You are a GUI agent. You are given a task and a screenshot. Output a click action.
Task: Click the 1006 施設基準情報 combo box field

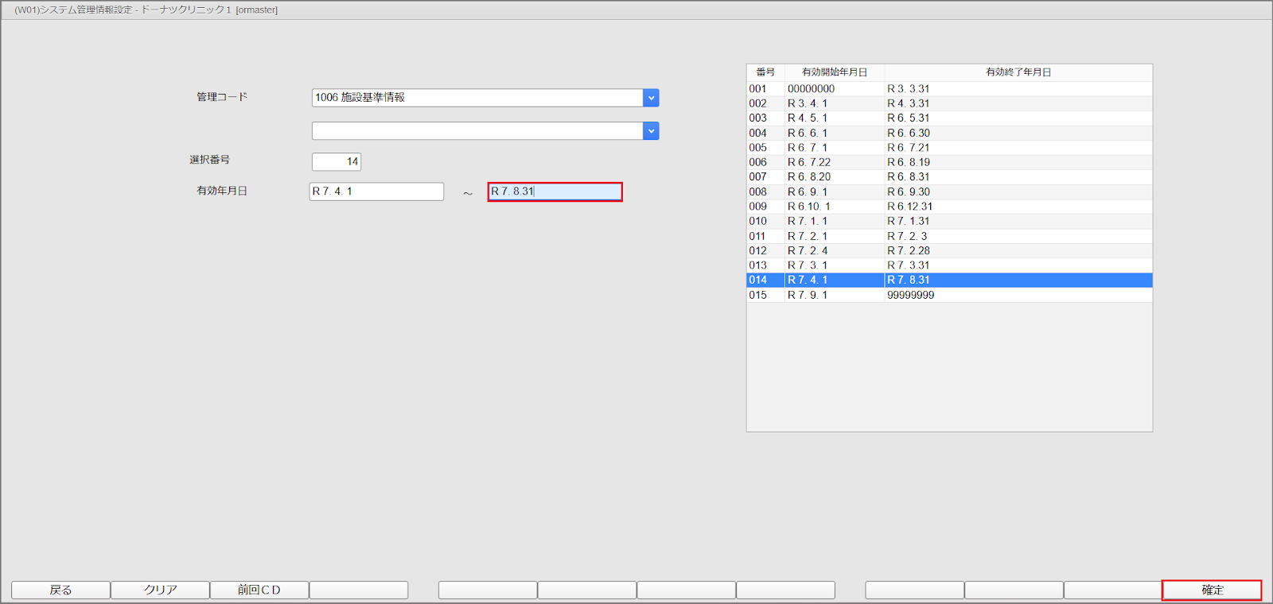(x=477, y=98)
